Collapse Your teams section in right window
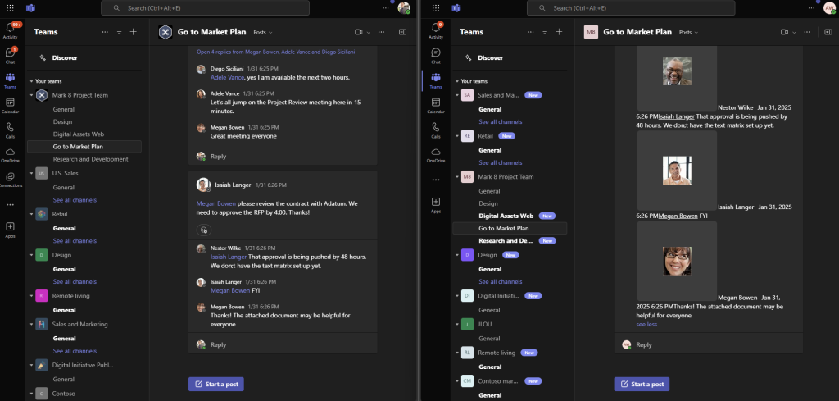The width and height of the screenshot is (839, 401). pos(457,81)
